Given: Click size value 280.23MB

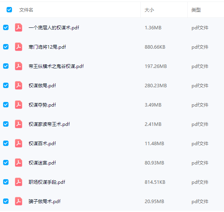Looking at the screenshot, I should tap(156, 86).
